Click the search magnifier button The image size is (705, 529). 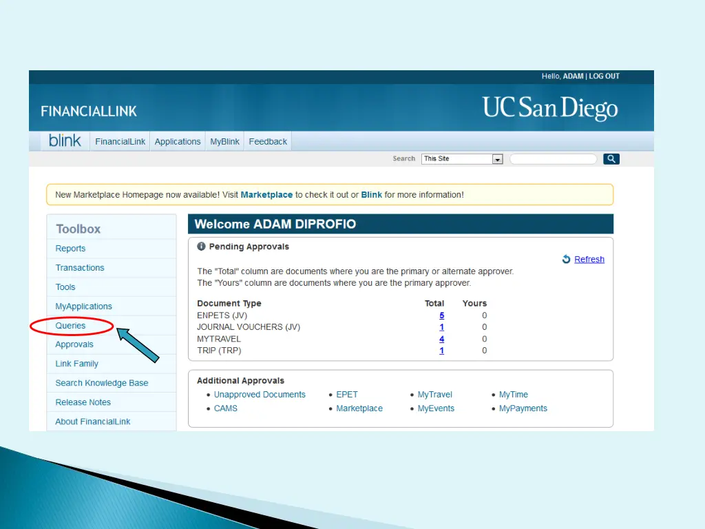click(611, 159)
